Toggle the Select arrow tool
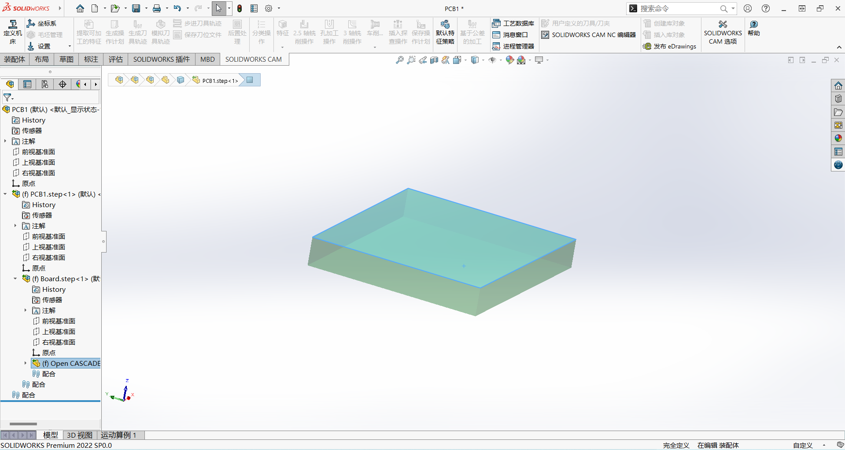This screenshot has width=845, height=450. (x=218, y=8)
